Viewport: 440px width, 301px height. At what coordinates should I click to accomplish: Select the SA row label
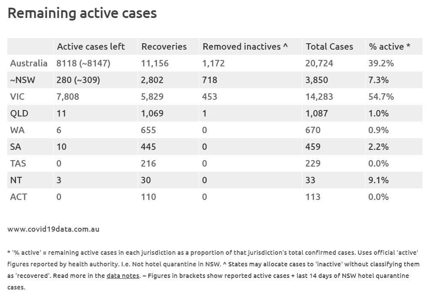tap(16, 147)
